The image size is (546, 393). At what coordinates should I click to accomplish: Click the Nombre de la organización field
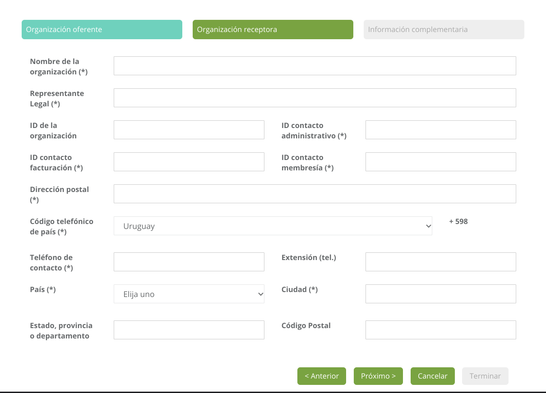(315, 66)
